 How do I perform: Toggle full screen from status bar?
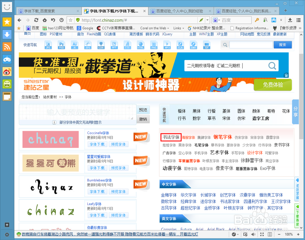coord(262,234)
